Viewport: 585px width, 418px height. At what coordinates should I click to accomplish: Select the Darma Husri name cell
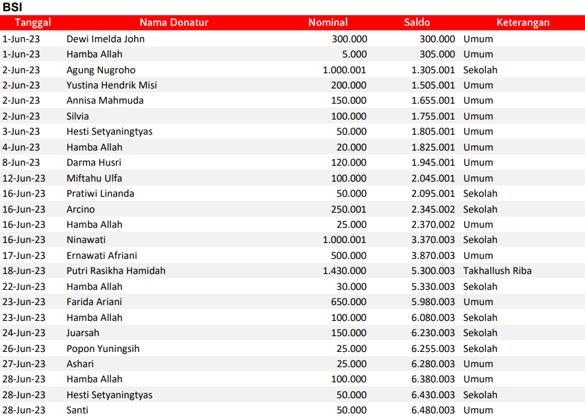(x=94, y=162)
